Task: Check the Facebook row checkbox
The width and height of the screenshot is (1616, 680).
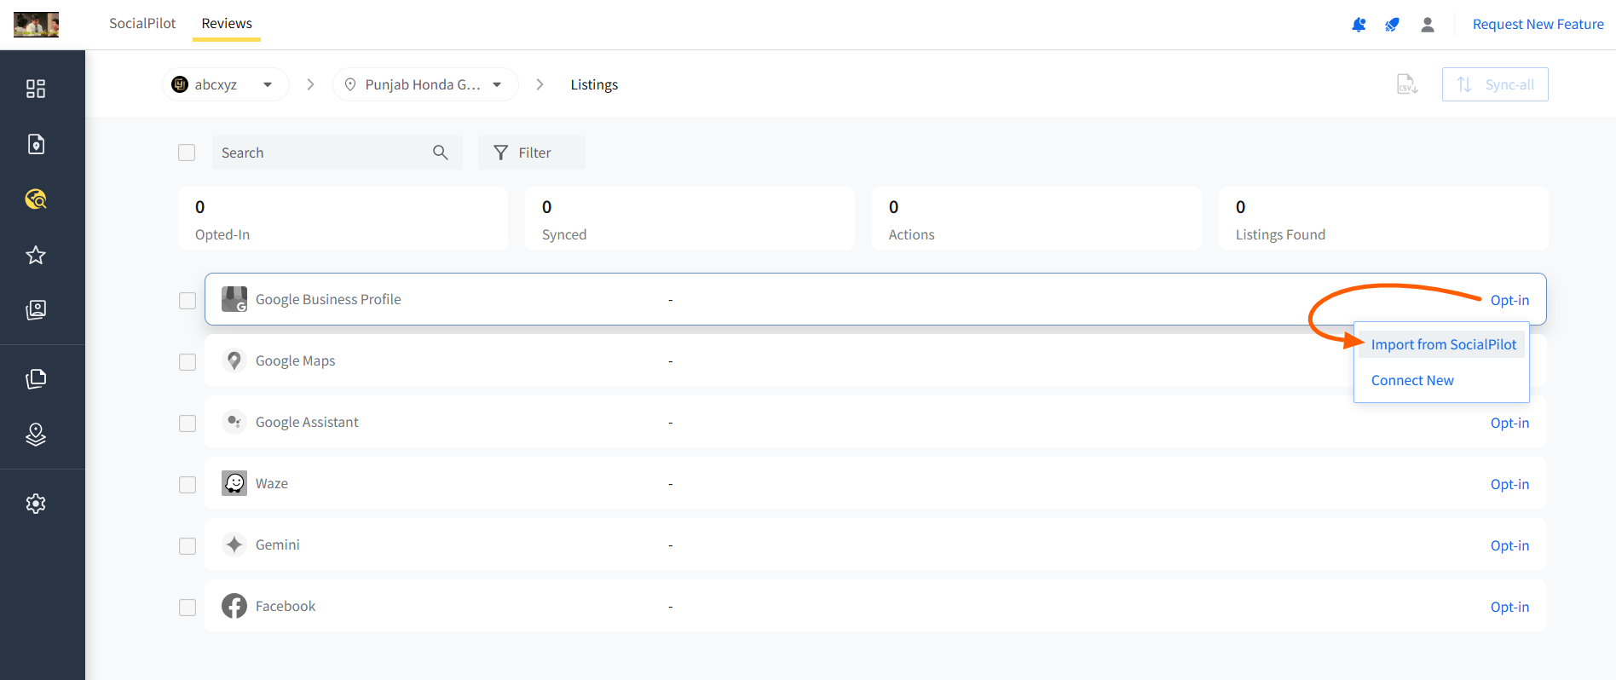Action: (188, 608)
